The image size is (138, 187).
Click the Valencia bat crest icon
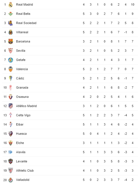(11, 69)
